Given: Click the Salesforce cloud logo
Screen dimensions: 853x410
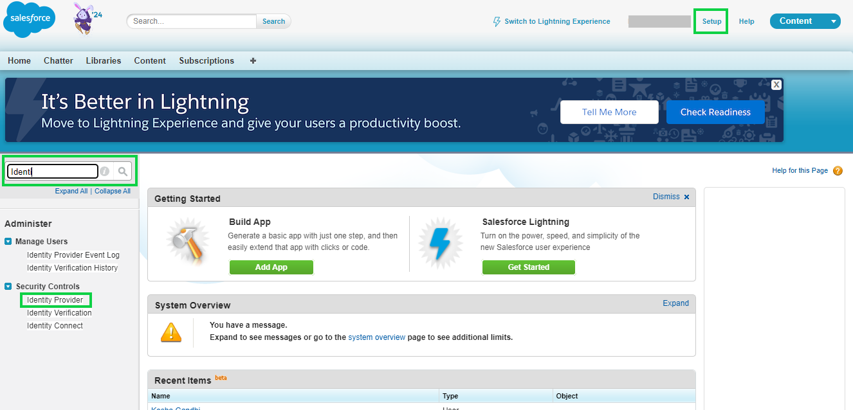Looking at the screenshot, I should (x=28, y=19).
